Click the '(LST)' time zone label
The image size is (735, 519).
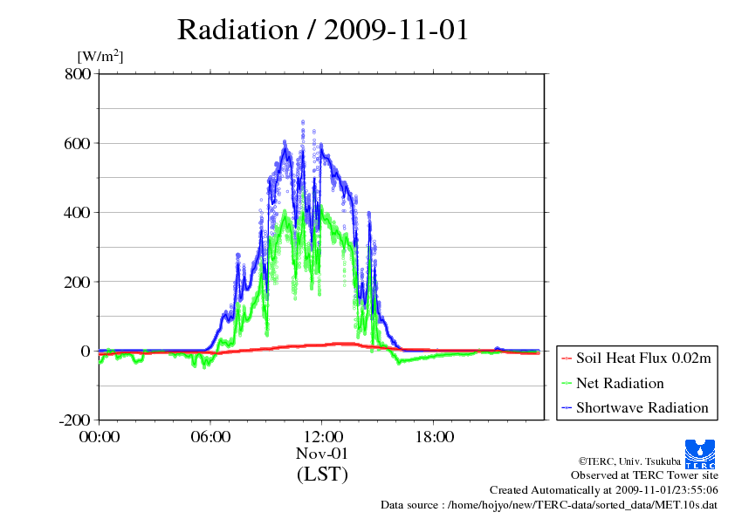pyautogui.click(x=322, y=474)
